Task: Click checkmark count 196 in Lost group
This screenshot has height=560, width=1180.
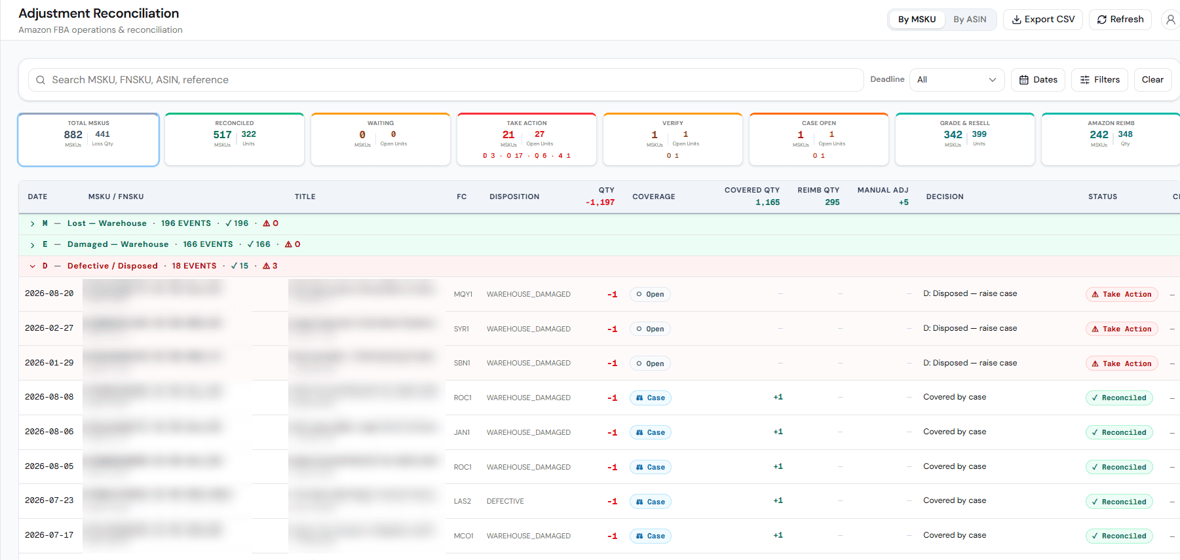Action: click(237, 223)
